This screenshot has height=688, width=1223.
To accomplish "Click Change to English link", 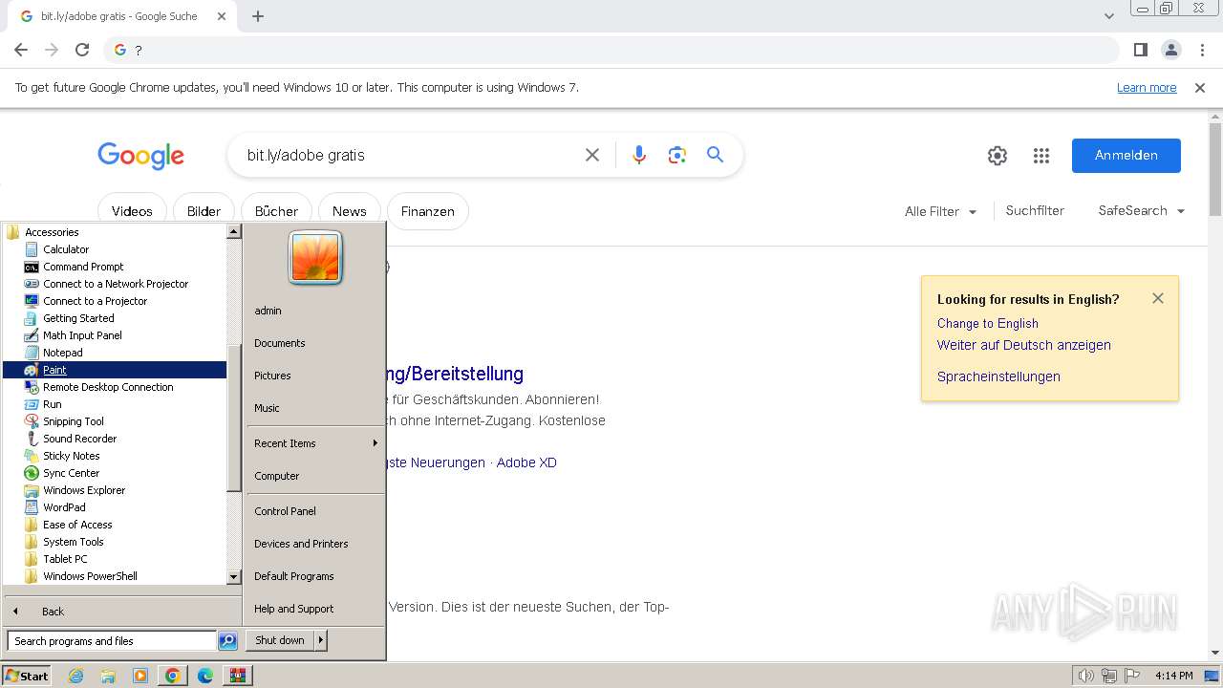I will (x=987, y=323).
